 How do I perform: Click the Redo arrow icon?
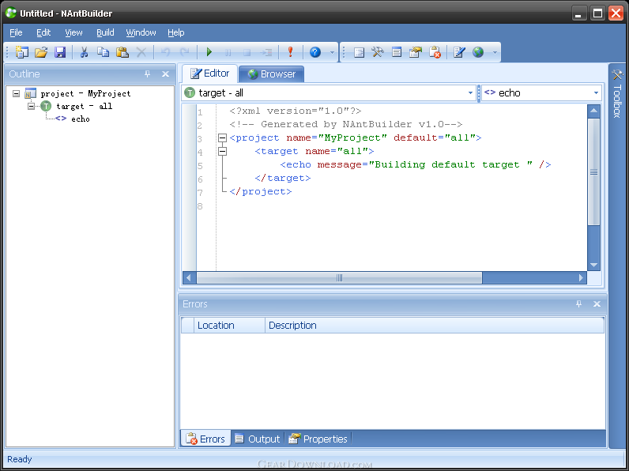185,52
